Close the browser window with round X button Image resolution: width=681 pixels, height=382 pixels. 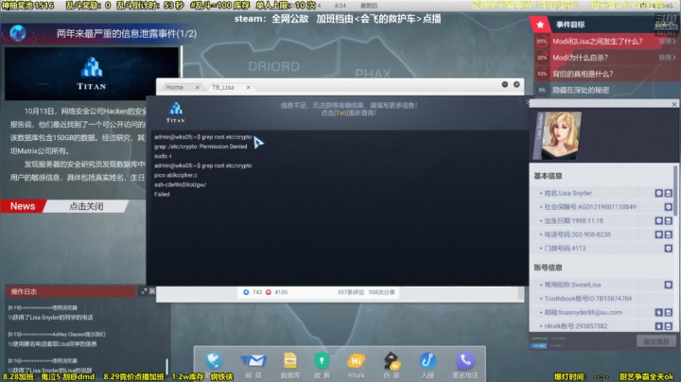[x=516, y=84]
